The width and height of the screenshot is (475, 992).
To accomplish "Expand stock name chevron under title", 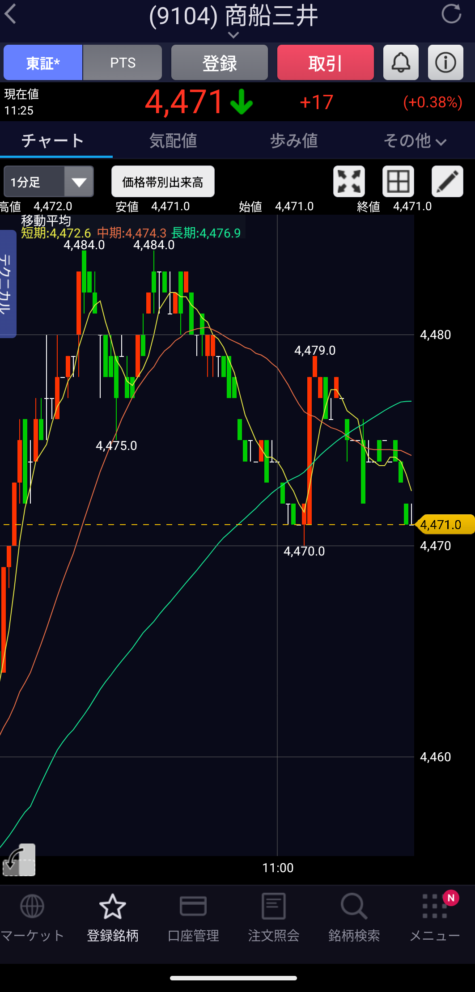I will point(233,35).
